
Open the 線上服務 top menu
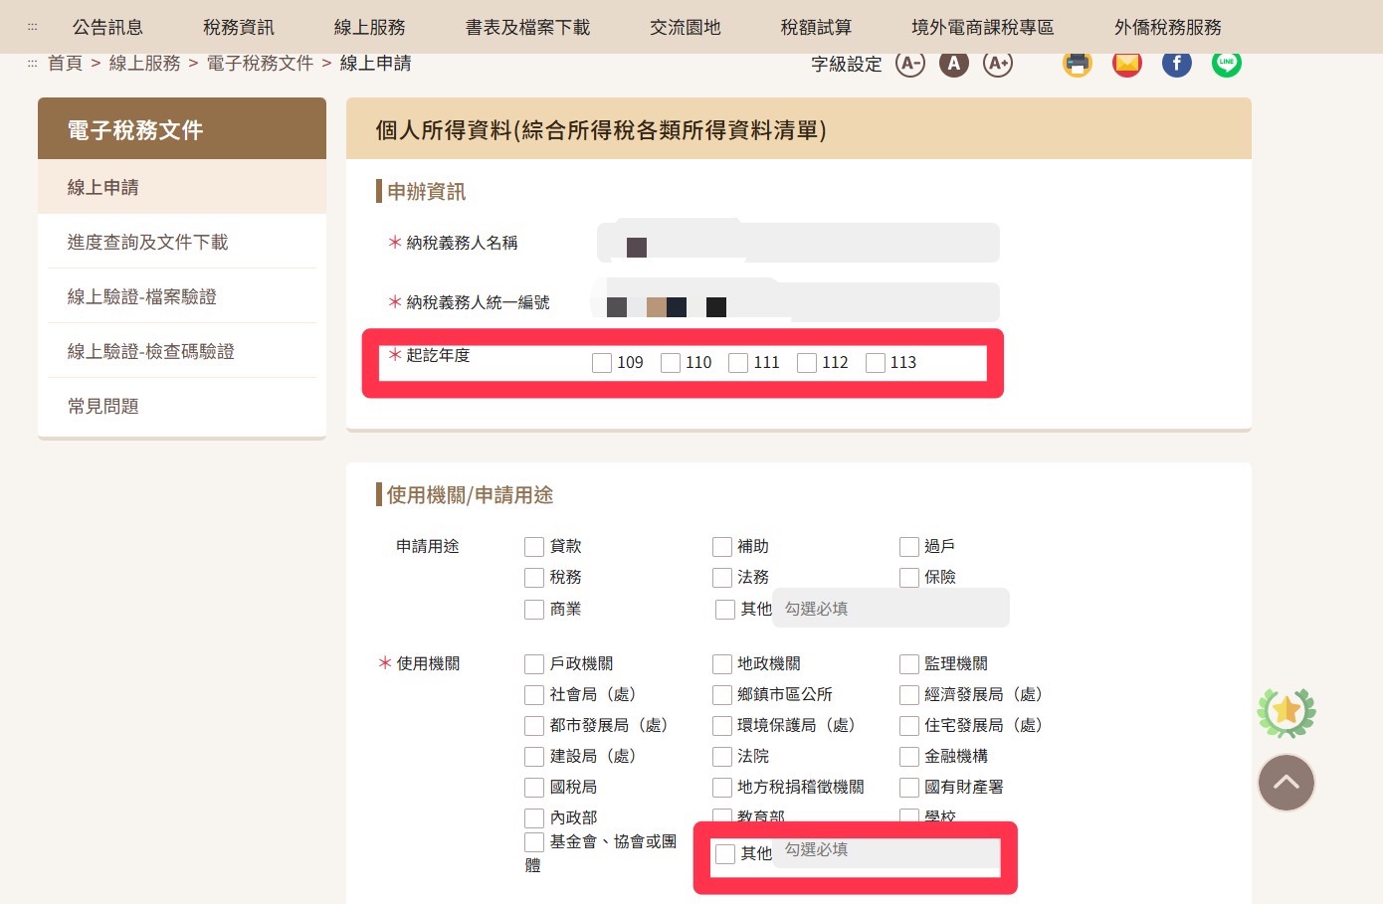coord(369,27)
